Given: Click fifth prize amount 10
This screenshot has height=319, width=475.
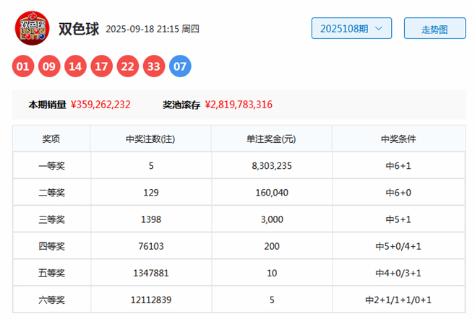Looking at the screenshot, I should [272, 273].
